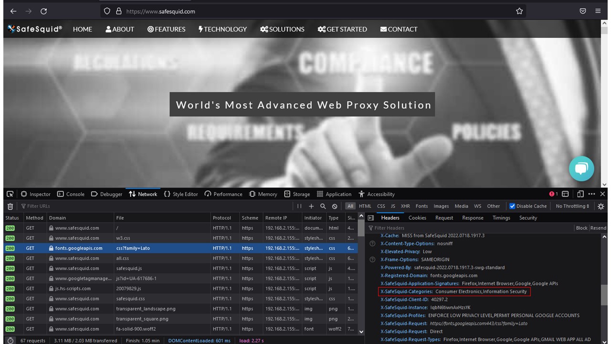
Task: Filter requests by All types
Action: click(351, 206)
